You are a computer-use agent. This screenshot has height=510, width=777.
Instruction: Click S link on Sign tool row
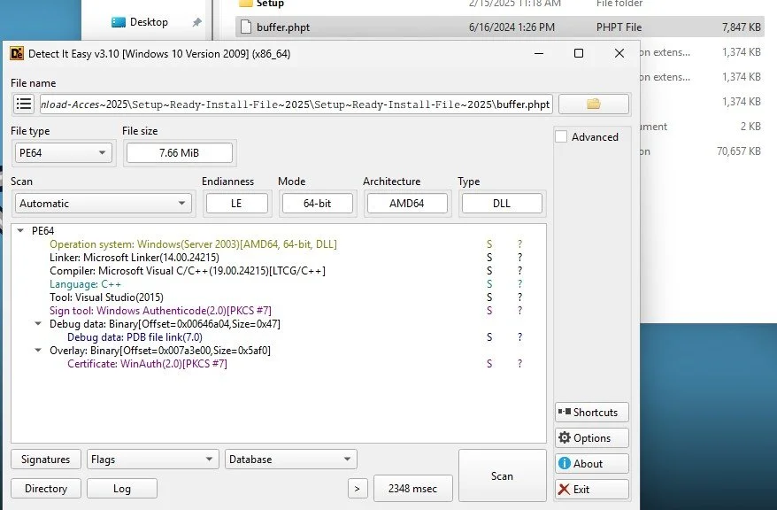click(x=489, y=311)
